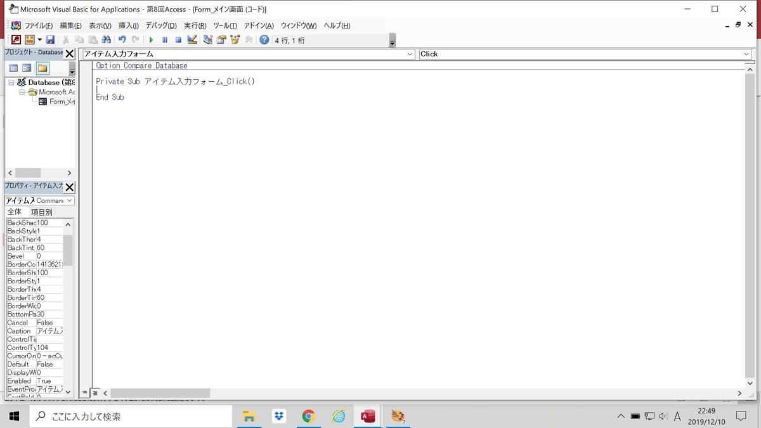Switch to the 全体 properties tab
Viewport: 761px width, 428px height.
(x=15, y=212)
